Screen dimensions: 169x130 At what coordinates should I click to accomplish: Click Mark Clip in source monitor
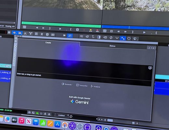pos(77,30)
